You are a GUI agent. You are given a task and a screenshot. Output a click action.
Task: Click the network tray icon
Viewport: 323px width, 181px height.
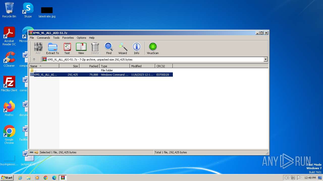[x=293, y=178]
